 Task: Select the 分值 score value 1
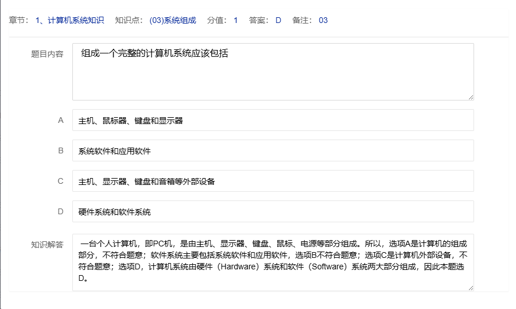235,21
